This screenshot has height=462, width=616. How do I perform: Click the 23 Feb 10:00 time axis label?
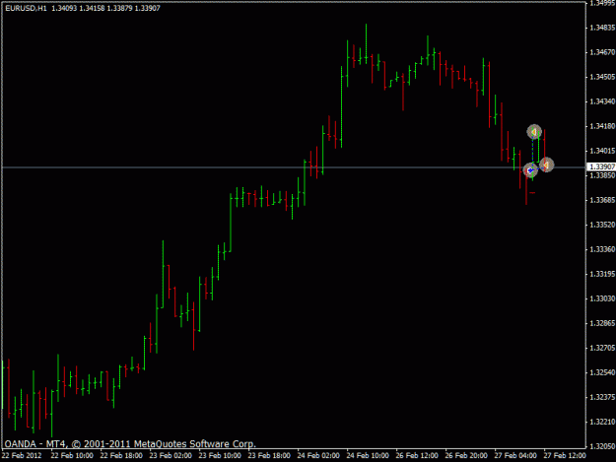220,456
